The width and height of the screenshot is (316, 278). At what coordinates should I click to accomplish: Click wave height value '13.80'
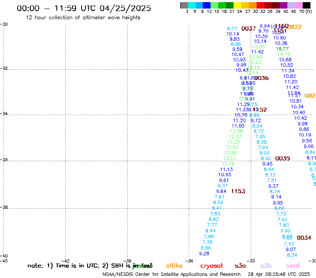[231, 153]
